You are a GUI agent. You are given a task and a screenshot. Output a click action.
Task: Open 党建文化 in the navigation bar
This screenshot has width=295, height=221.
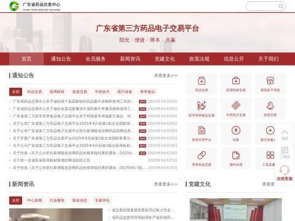(165, 59)
